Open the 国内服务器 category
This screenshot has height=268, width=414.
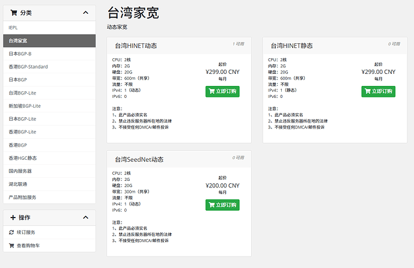(49, 171)
